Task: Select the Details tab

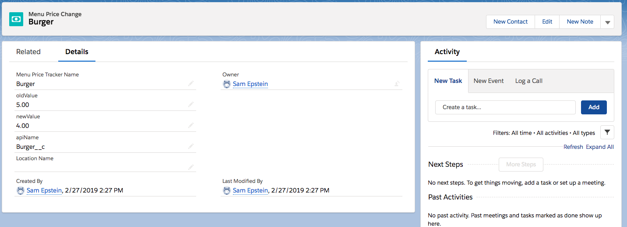Action: [x=77, y=52]
